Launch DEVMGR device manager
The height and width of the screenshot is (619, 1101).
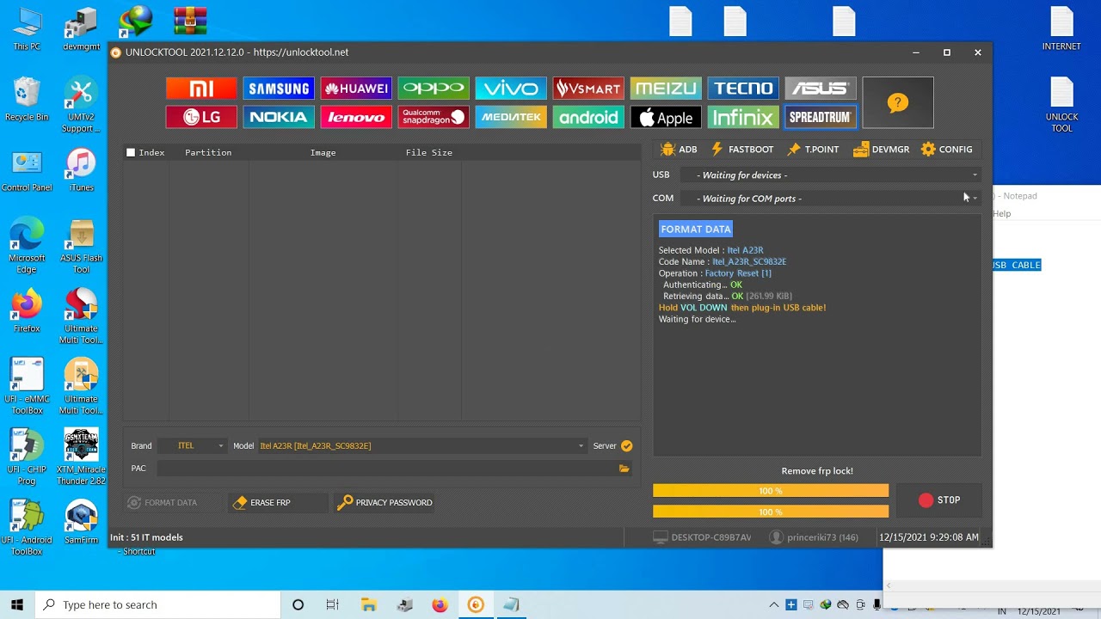pos(881,150)
